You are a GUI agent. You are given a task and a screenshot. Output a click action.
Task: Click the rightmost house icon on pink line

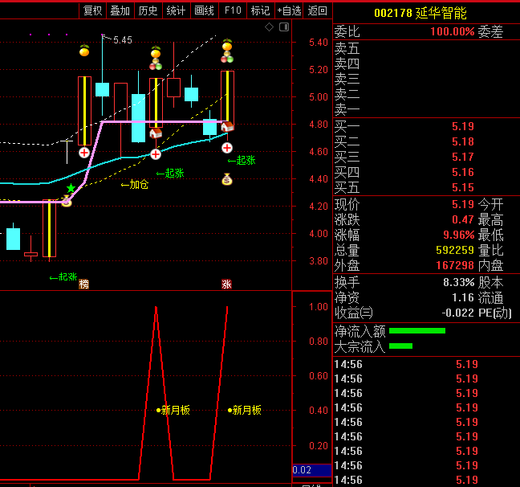coord(227,126)
